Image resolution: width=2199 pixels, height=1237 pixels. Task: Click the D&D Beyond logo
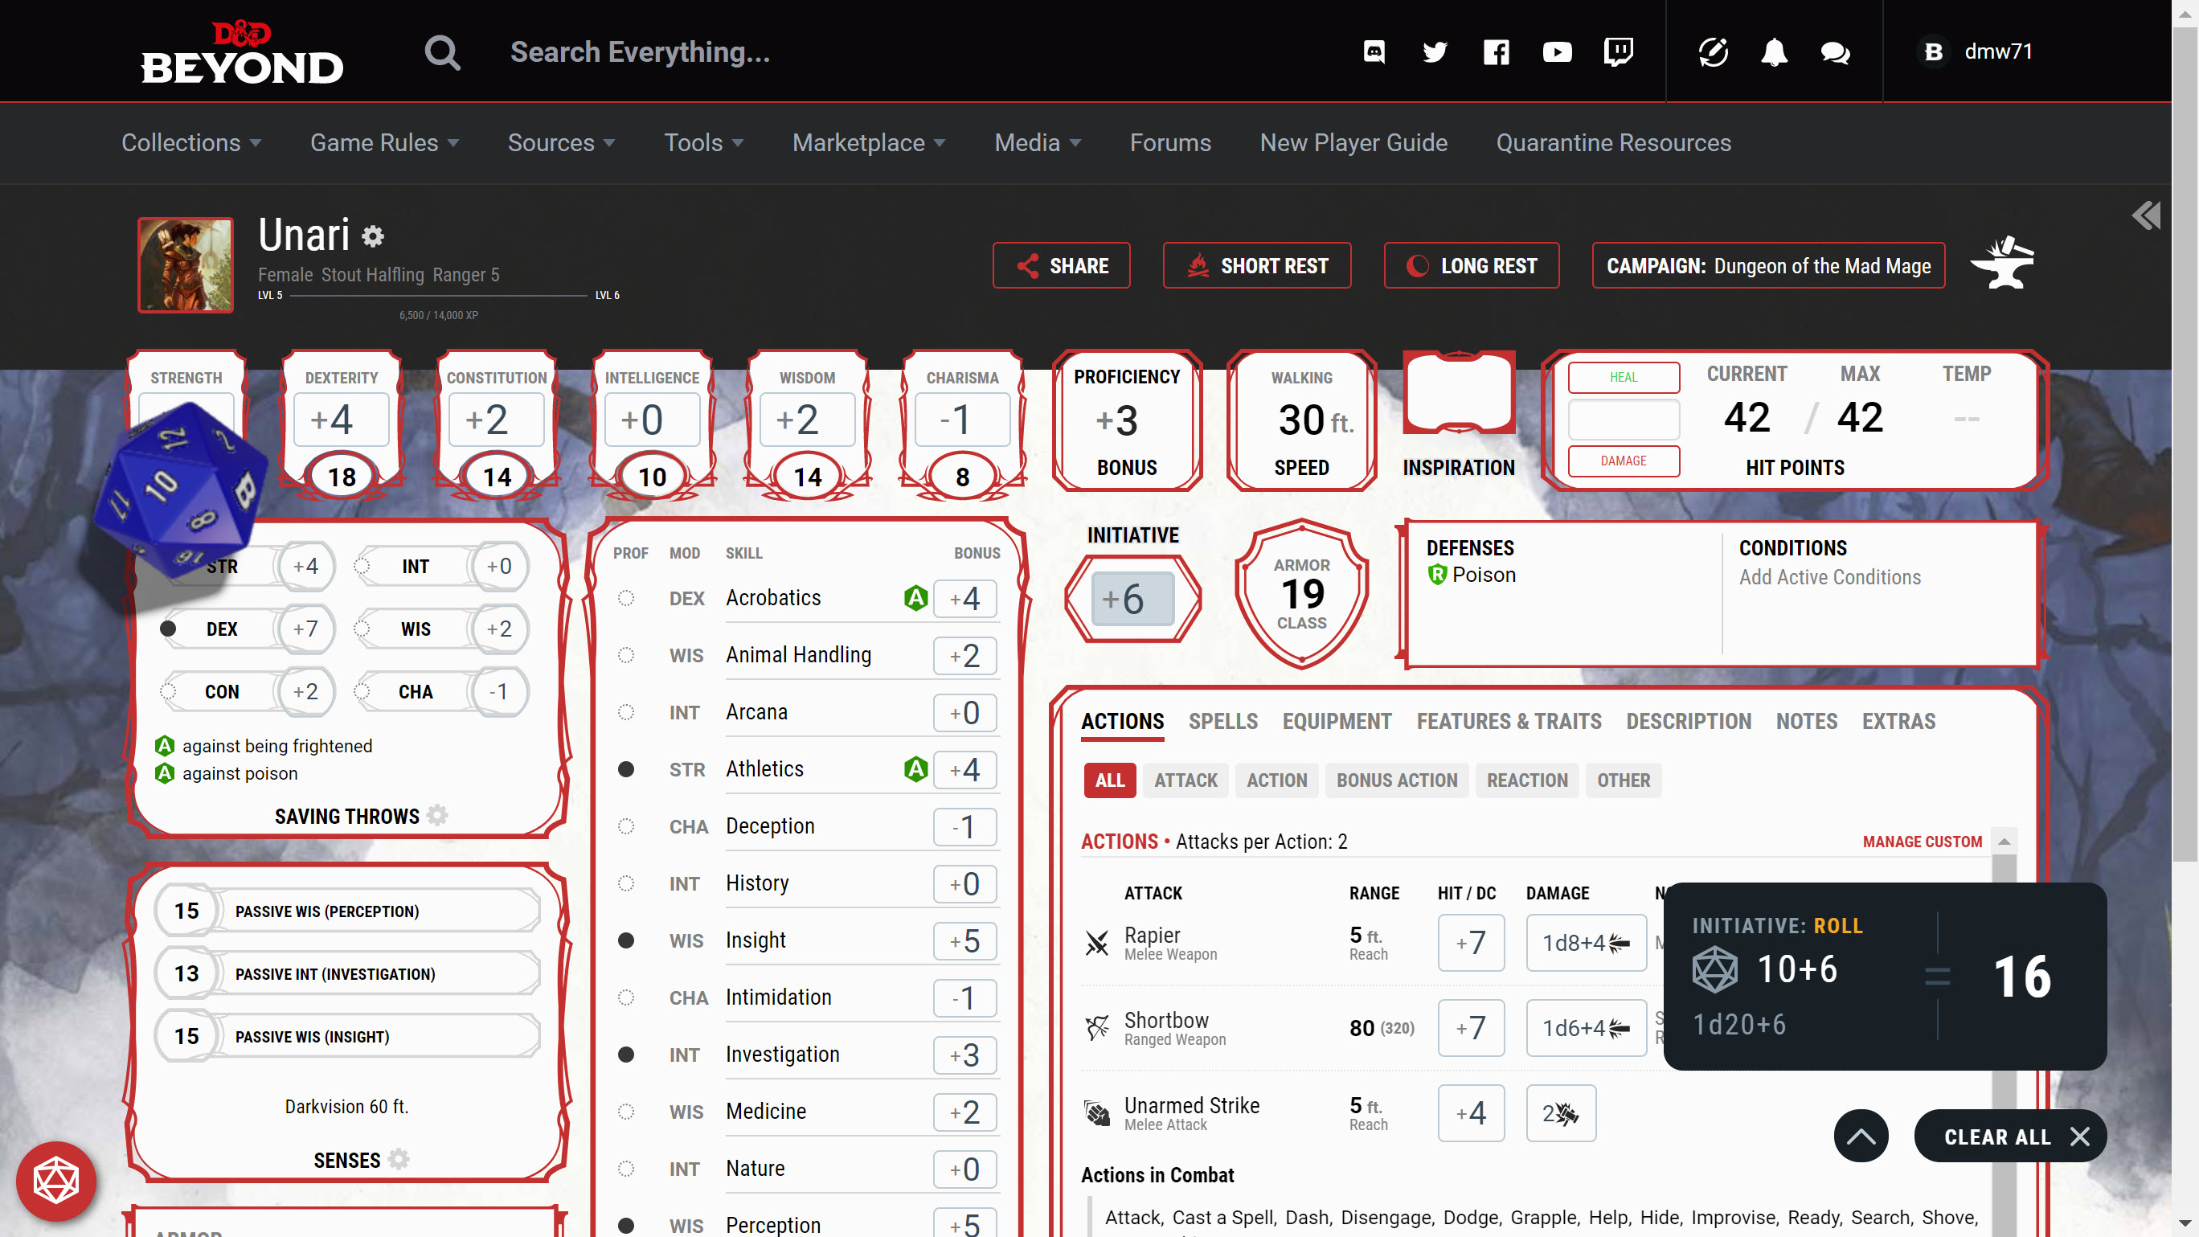coord(242,52)
